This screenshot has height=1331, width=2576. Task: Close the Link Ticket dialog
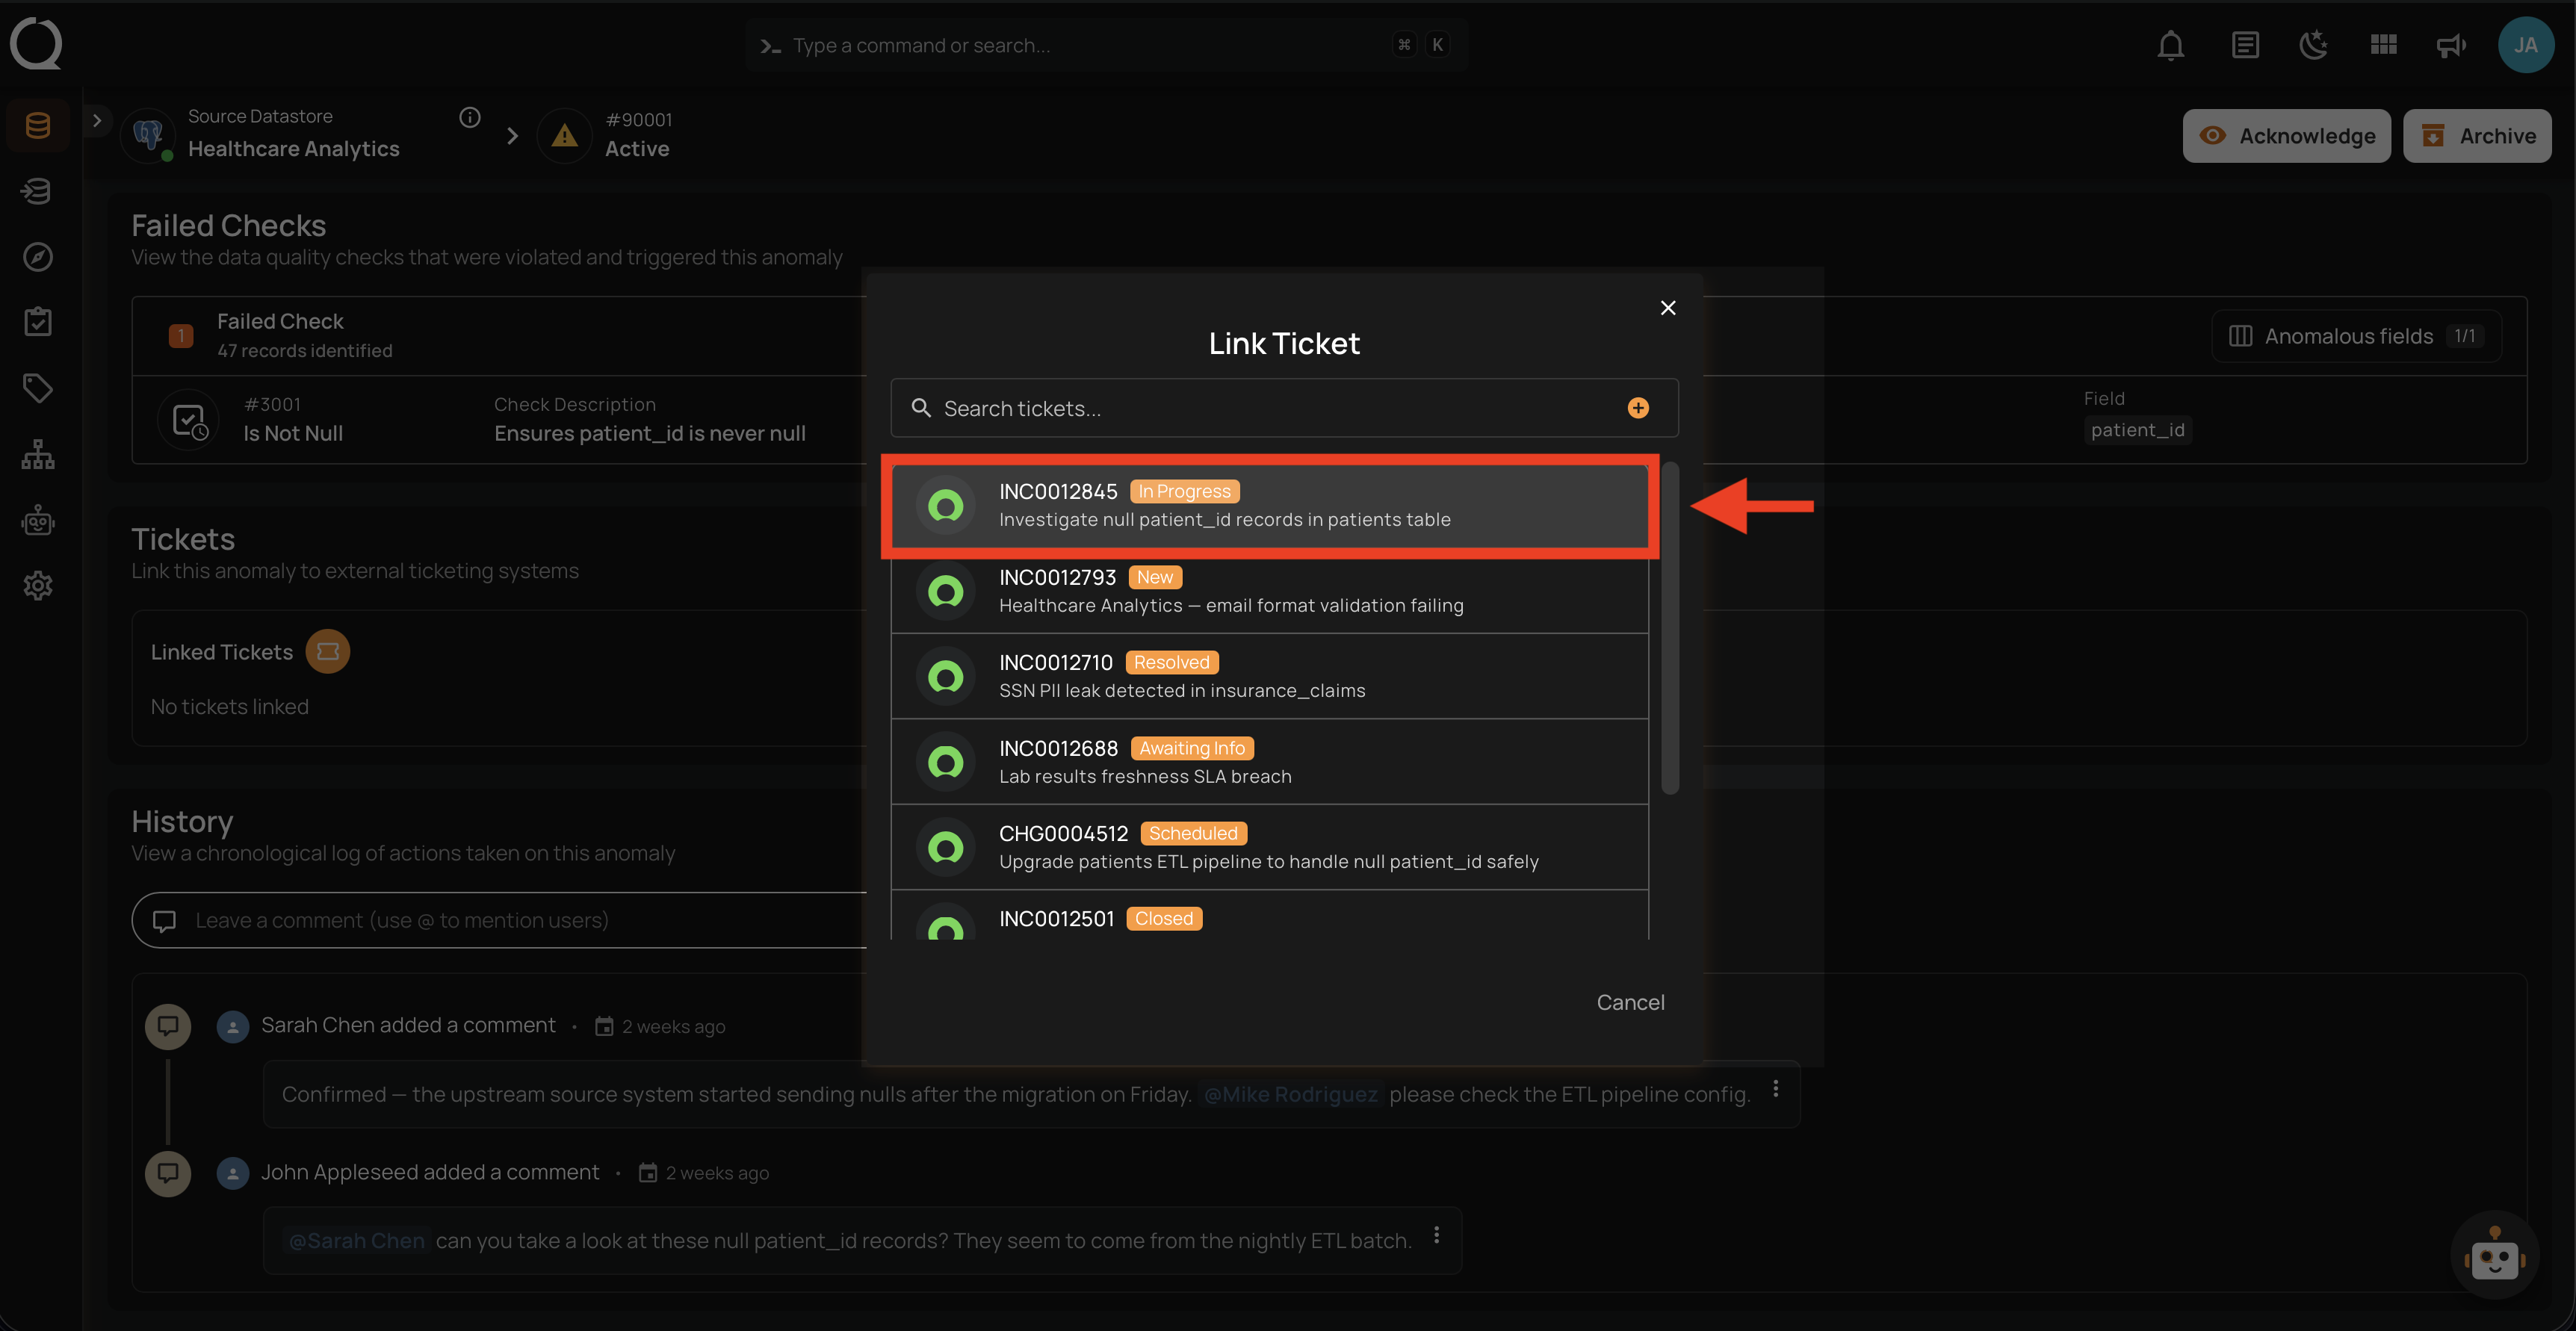(1668, 308)
